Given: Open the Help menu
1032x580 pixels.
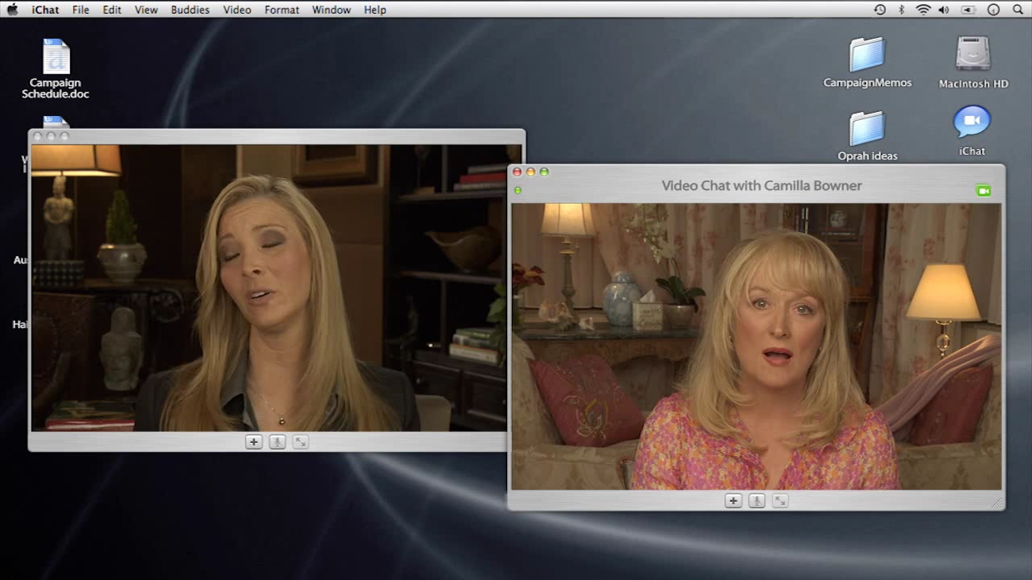Looking at the screenshot, I should [x=375, y=10].
